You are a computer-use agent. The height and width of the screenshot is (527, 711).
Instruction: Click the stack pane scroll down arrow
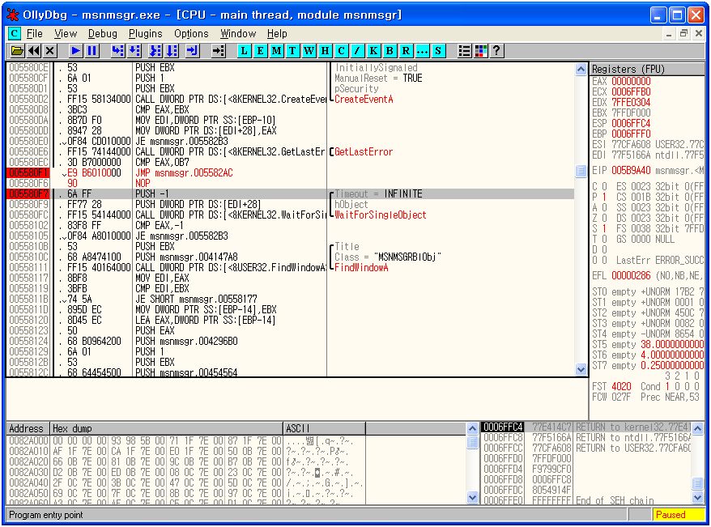(x=698, y=498)
